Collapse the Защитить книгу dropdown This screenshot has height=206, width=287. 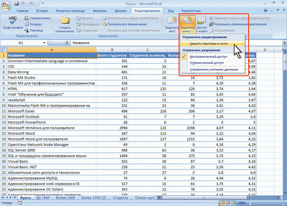tap(187, 24)
